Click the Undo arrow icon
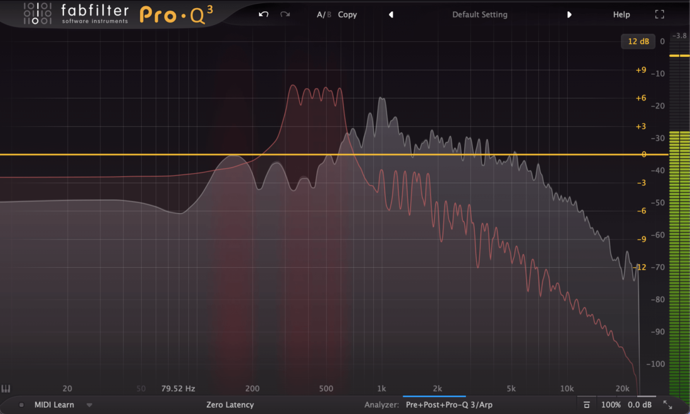 [263, 14]
